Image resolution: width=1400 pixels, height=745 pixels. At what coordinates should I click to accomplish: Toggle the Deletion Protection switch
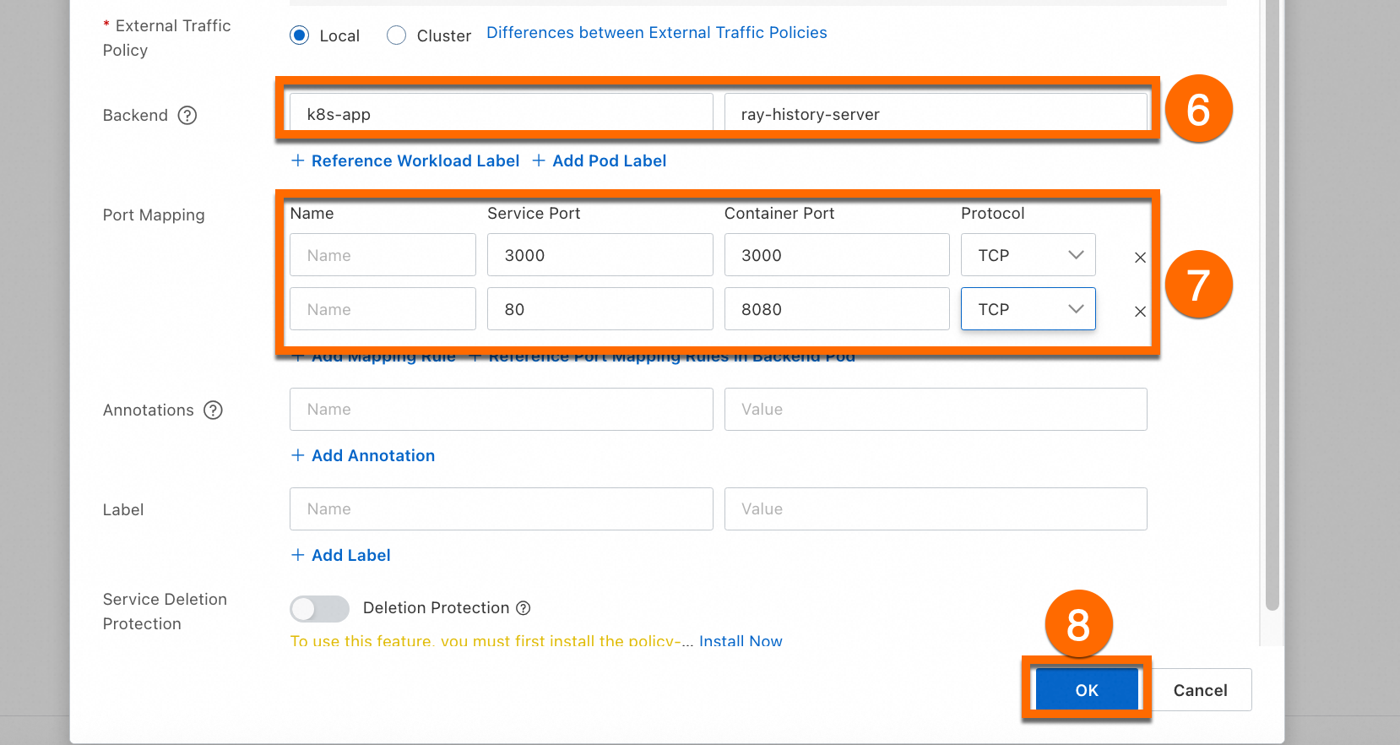(x=319, y=608)
